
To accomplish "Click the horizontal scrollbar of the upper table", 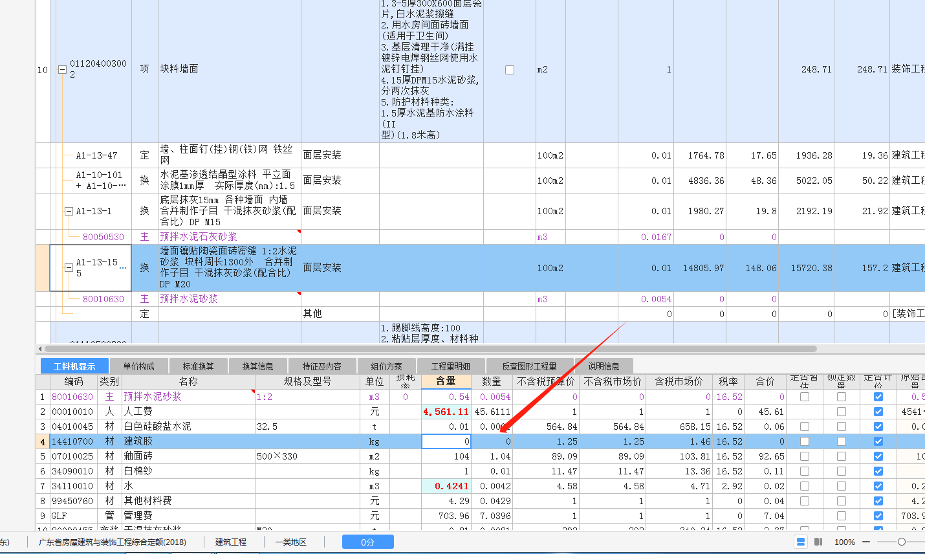I will coord(430,349).
